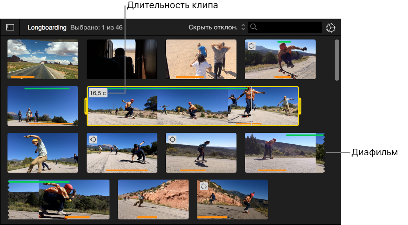Click loading spinner on crouching rider clip

(x=93, y=140)
